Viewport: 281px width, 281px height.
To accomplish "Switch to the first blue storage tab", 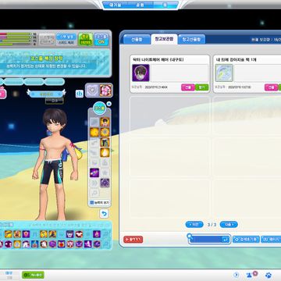I will tap(137, 39).
